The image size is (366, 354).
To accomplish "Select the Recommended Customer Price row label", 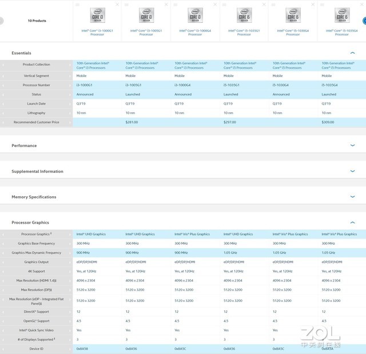I will coord(36,122).
